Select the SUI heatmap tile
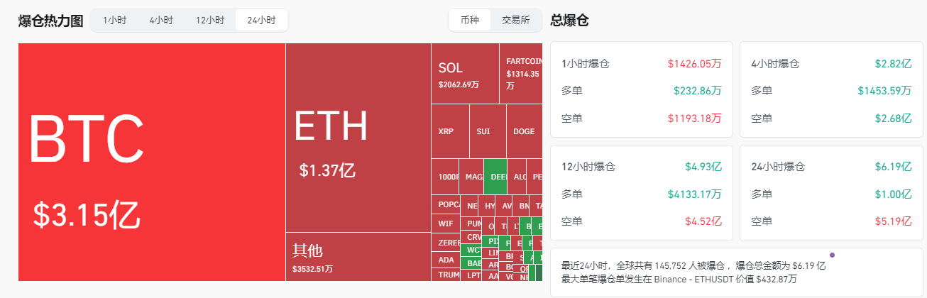 (488, 131)
